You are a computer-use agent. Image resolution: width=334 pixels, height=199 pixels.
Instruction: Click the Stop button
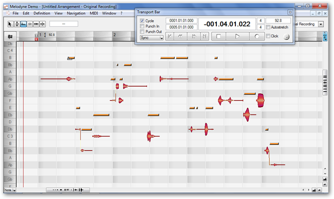218,36
